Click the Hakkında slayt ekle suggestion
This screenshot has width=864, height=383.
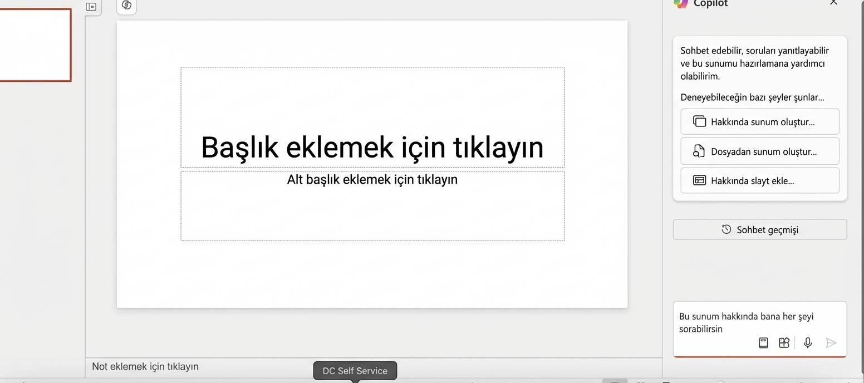tap(759, 180)
